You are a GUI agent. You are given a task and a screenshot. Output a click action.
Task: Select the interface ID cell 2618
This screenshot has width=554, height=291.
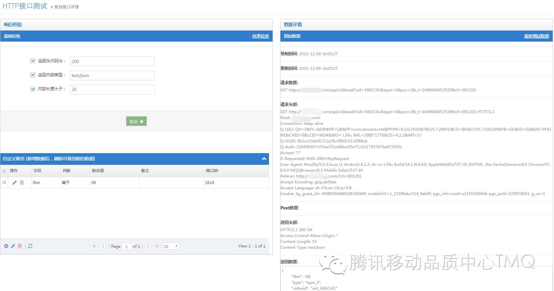(236, 183)
